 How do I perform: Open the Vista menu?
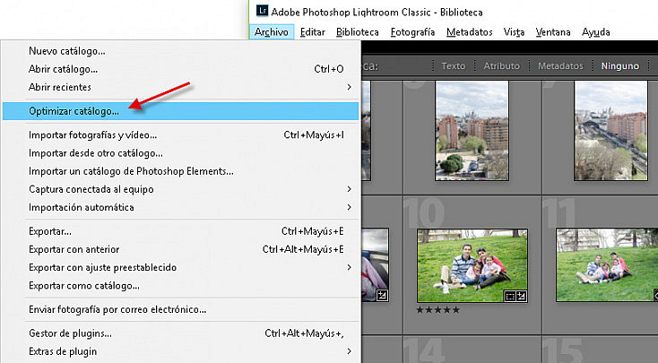[514, 32]
